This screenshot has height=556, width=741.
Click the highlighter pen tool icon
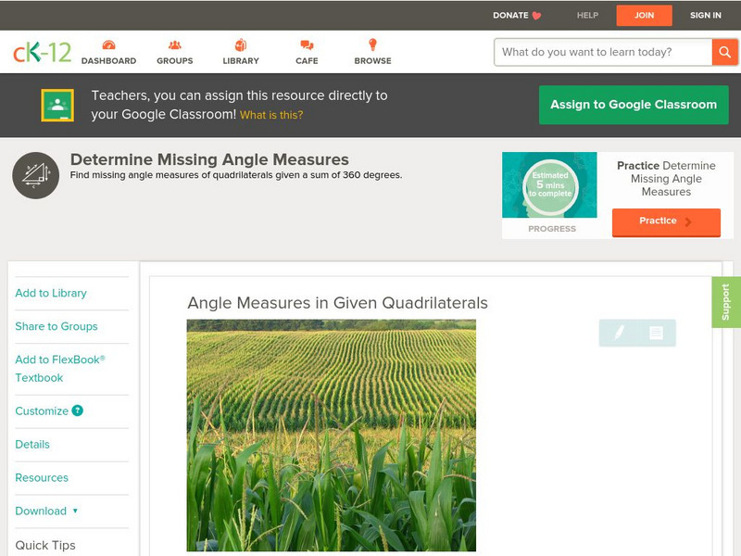tap(619, 333)
